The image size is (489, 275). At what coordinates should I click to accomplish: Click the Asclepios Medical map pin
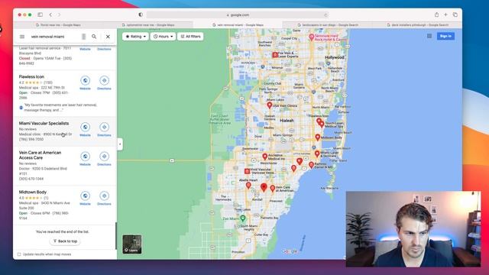coord(265,156)
